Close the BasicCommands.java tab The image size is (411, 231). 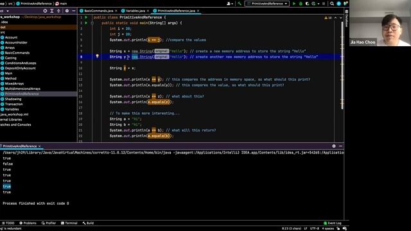point(116,11)
